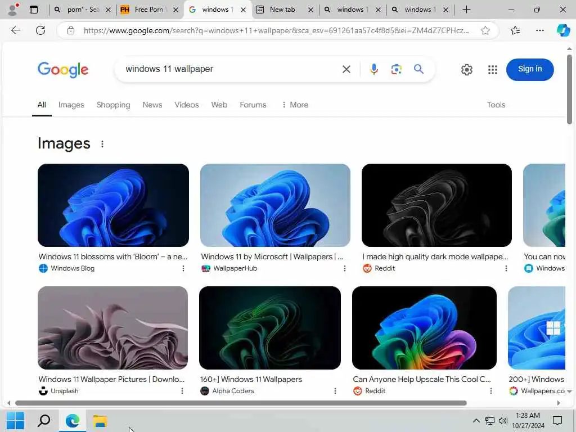Open options for Alpha Coders result
The image size is (576, 432).
tap(335, 391)
